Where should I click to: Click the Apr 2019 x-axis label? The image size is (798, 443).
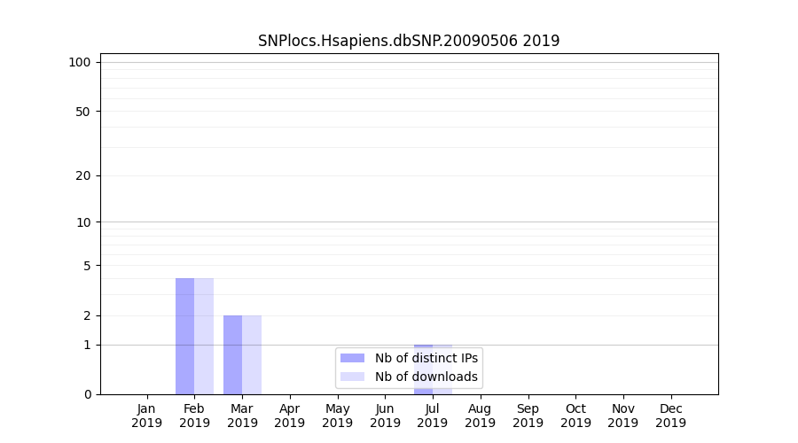tap(290, 416)
